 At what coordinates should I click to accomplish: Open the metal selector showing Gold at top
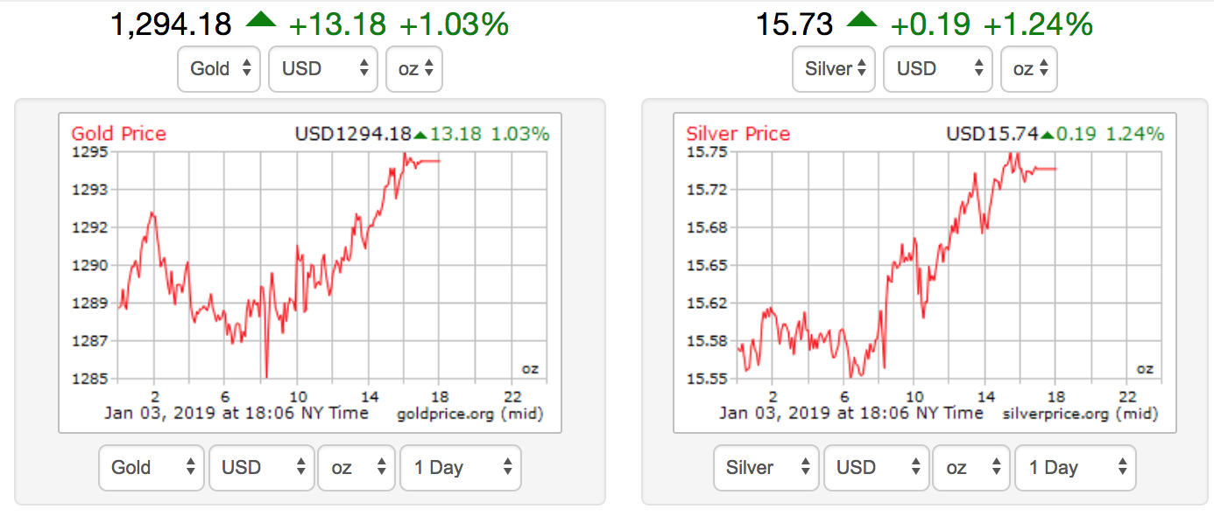pos(218,68)
